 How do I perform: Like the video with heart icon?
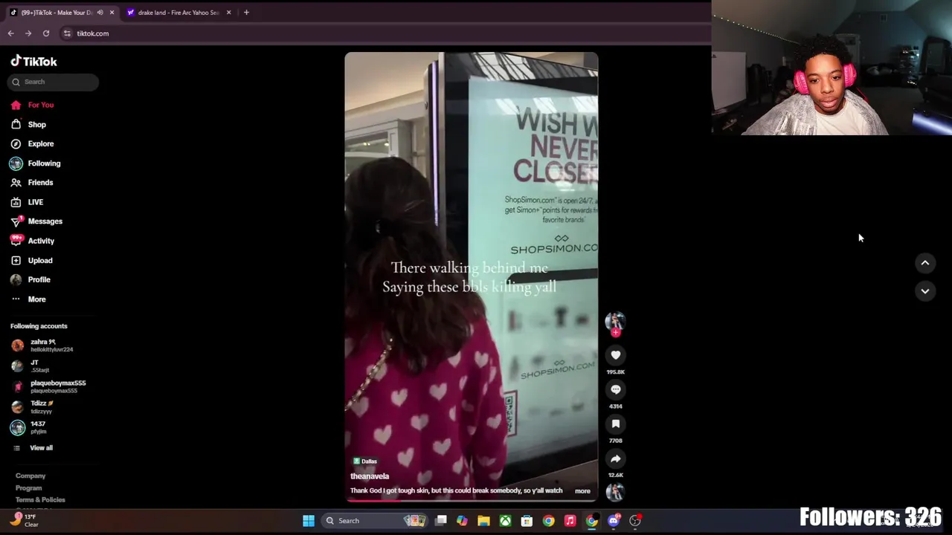pyautogui.click(x=615, y=355)
